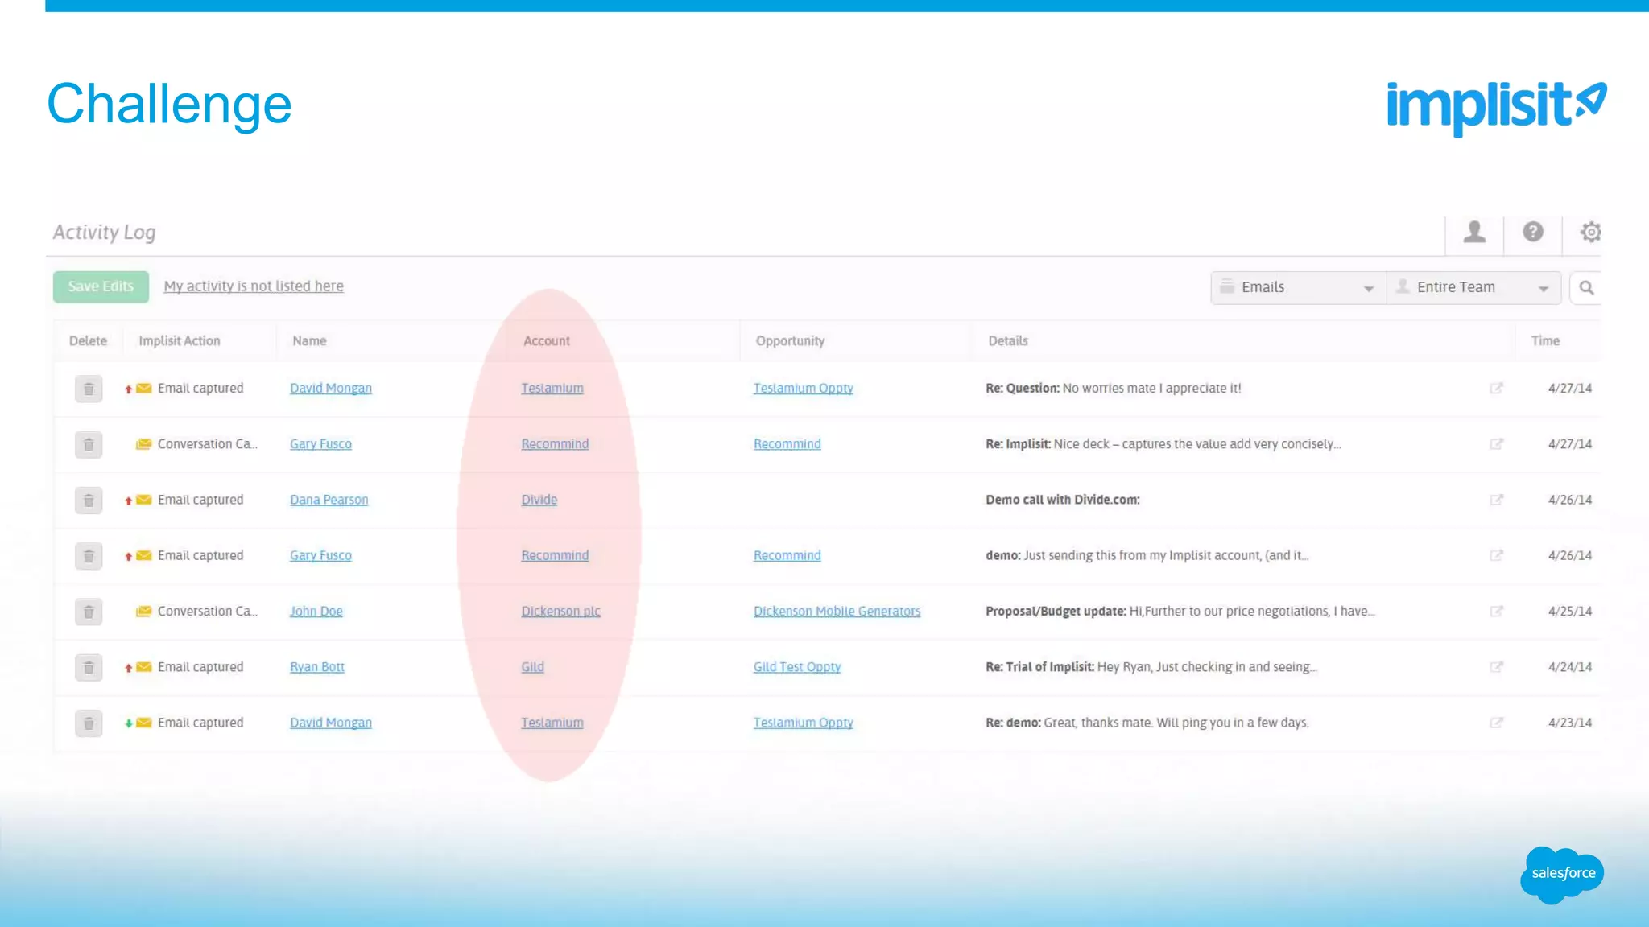Image resolution: width=1649 pixels, height=927 pixels.
Task: Click trash icon on last David Mongan row
Action: (x=89, y=723)
